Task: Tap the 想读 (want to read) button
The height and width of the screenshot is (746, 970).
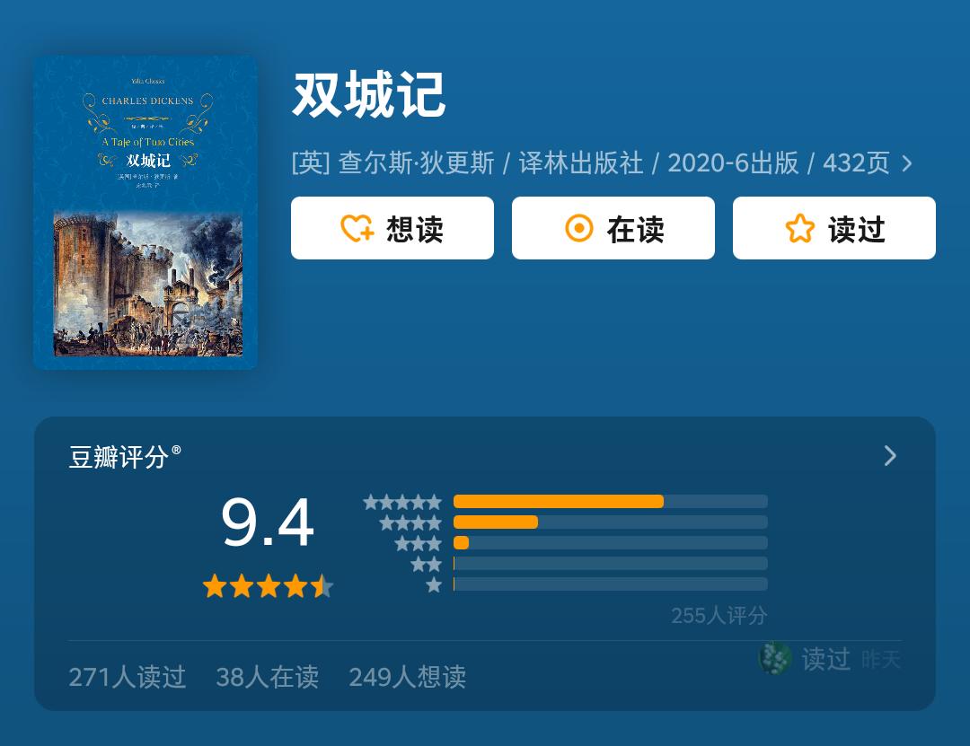Action: (392, 228)
